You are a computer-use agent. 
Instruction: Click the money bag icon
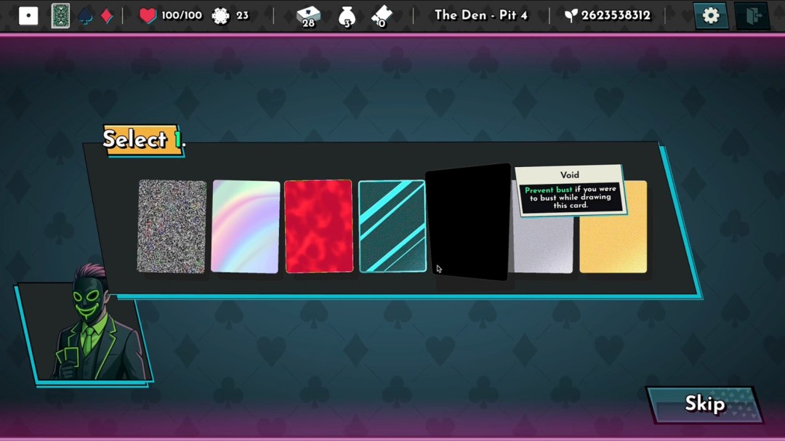pyautogui.click(x=347, y=16)
